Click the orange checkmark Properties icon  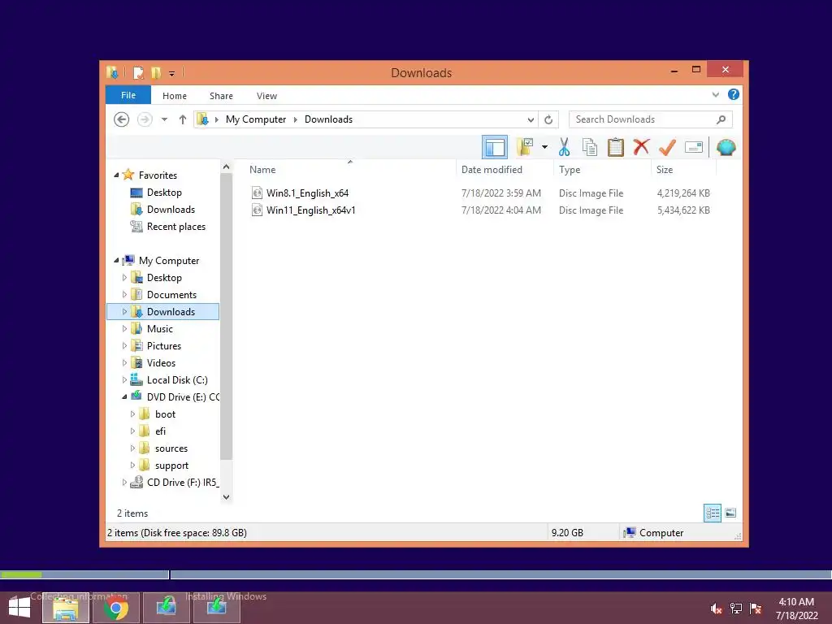click(x=667, y=147)
